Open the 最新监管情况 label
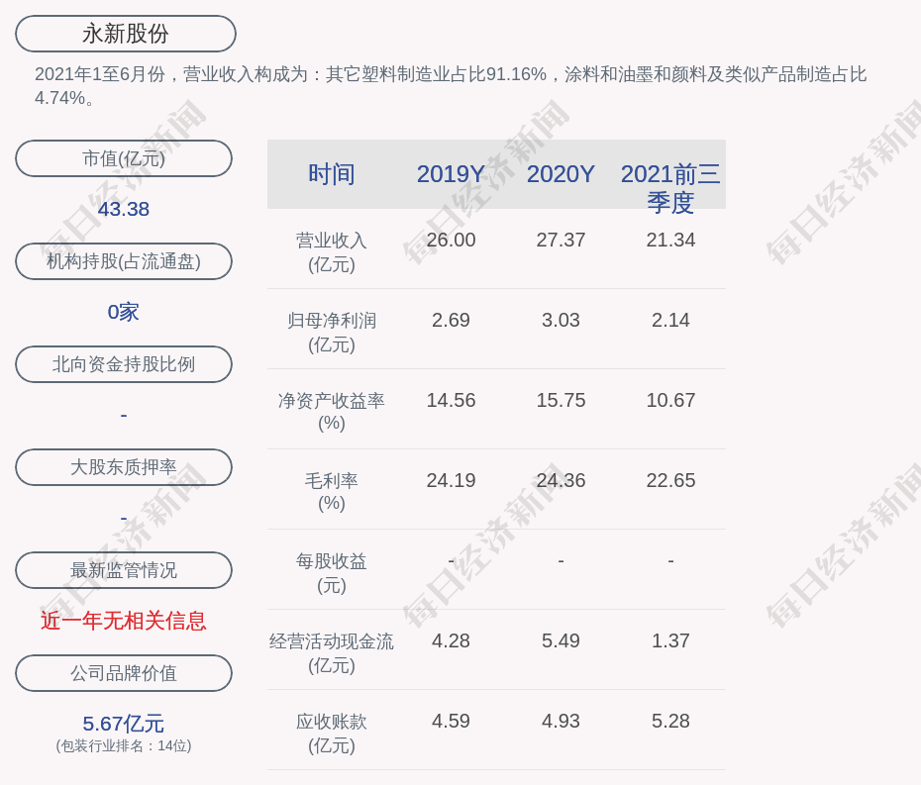Image resolution: width=921 pixels, height=785 pixels. coord(124,570)
